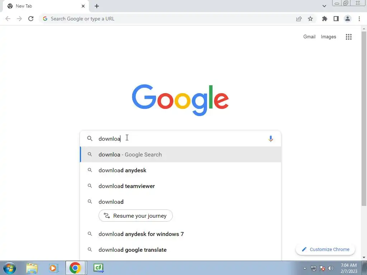Image resolution: width=367 pixels, height=275 pixels.
Task: Expand the tab search chevron
Action: click(x=324, y=6)
